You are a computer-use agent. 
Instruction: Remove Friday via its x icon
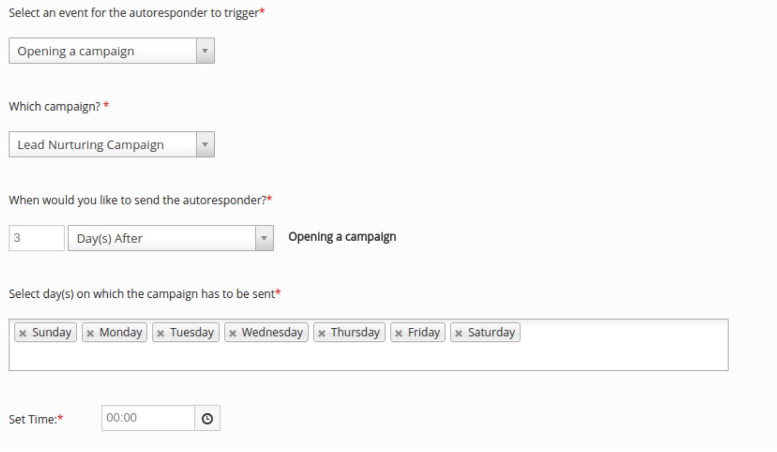398,332
